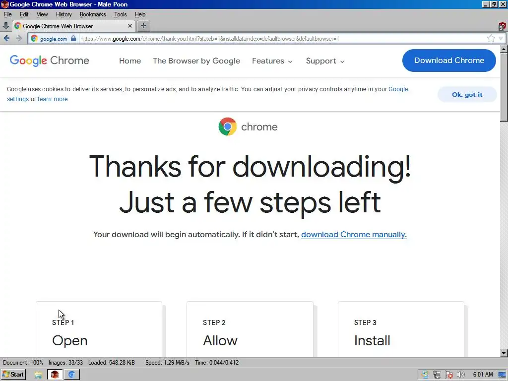Click the forward navigation arrow
Viewport: 508px width, 381px height.
point(19,39)
